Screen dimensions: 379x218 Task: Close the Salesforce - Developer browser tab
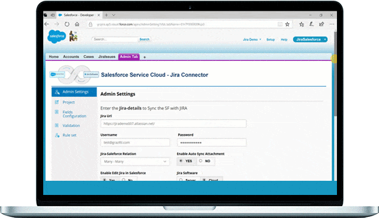pyautogui.click(x=99, y=15)
